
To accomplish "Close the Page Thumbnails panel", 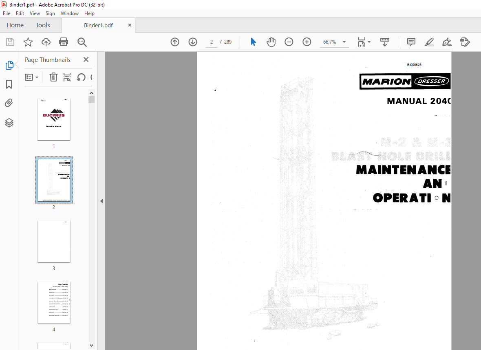I will point(86,59).
